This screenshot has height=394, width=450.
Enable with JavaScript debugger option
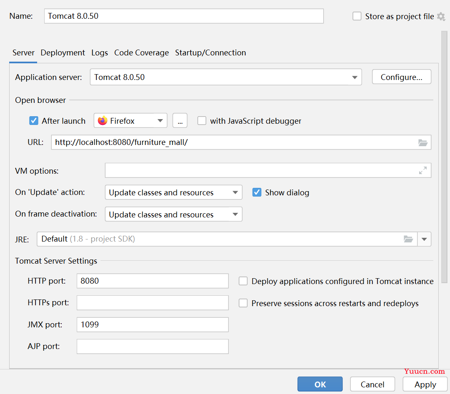coord(202,121)
